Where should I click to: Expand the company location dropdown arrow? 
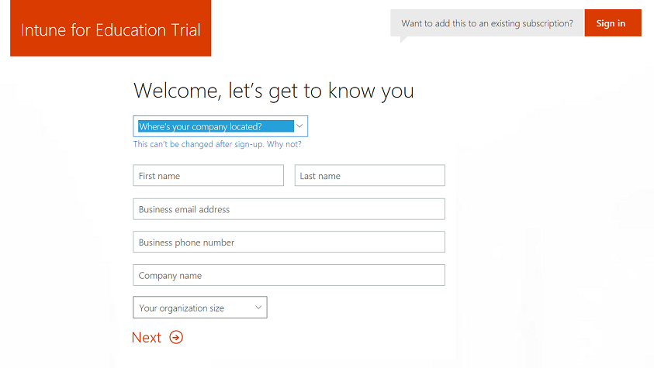pyautogui.click(x=300, y=126)
